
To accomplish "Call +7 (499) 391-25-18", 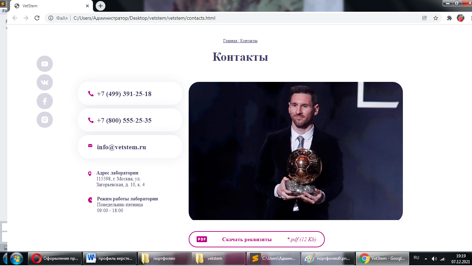I will click(124, 94).
